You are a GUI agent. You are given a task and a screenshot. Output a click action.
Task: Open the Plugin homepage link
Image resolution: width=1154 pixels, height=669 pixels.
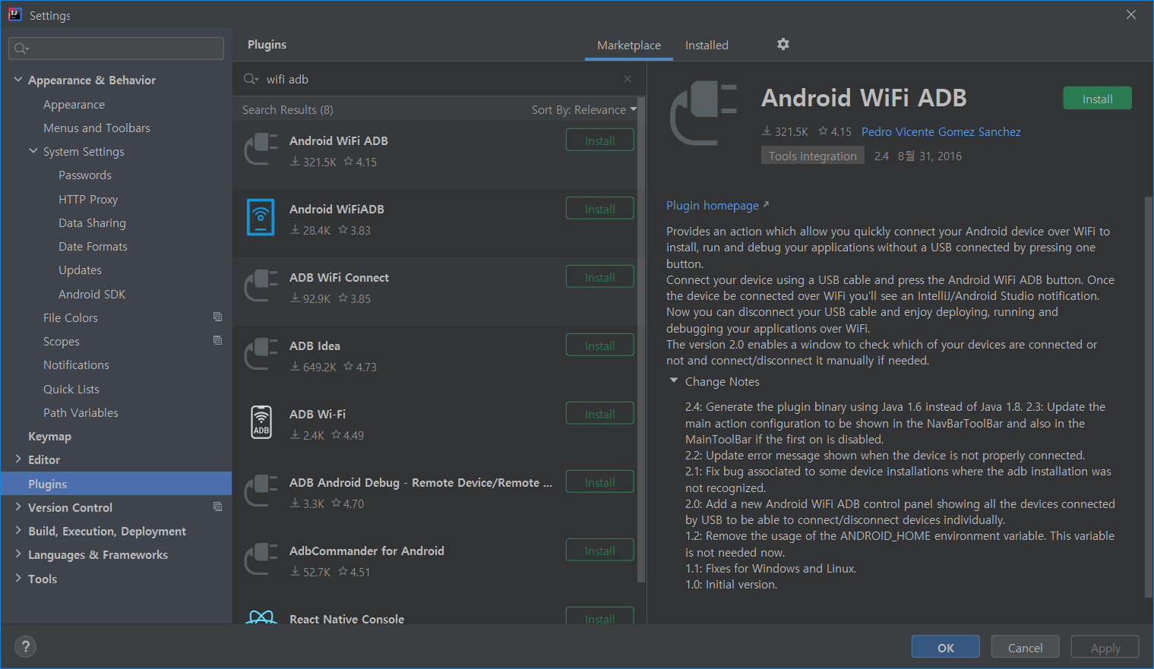[717, 205]
